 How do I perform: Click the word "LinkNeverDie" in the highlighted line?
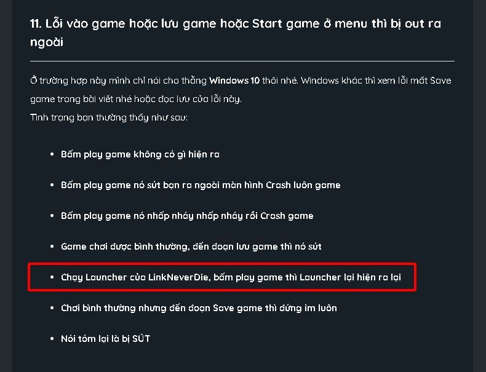[178, 277]
